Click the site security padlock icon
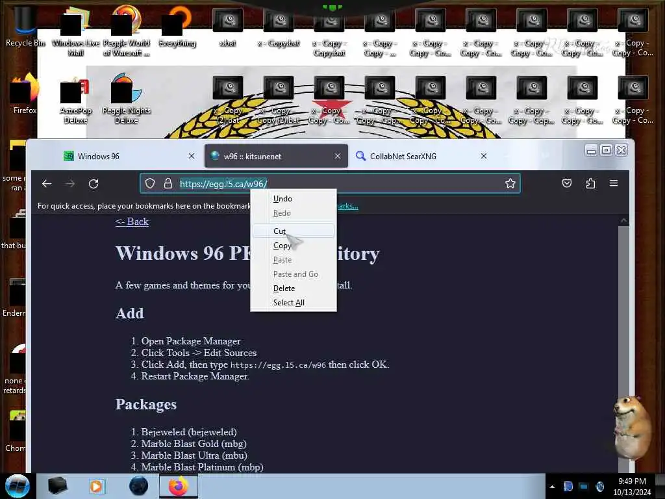 (168, 183)
